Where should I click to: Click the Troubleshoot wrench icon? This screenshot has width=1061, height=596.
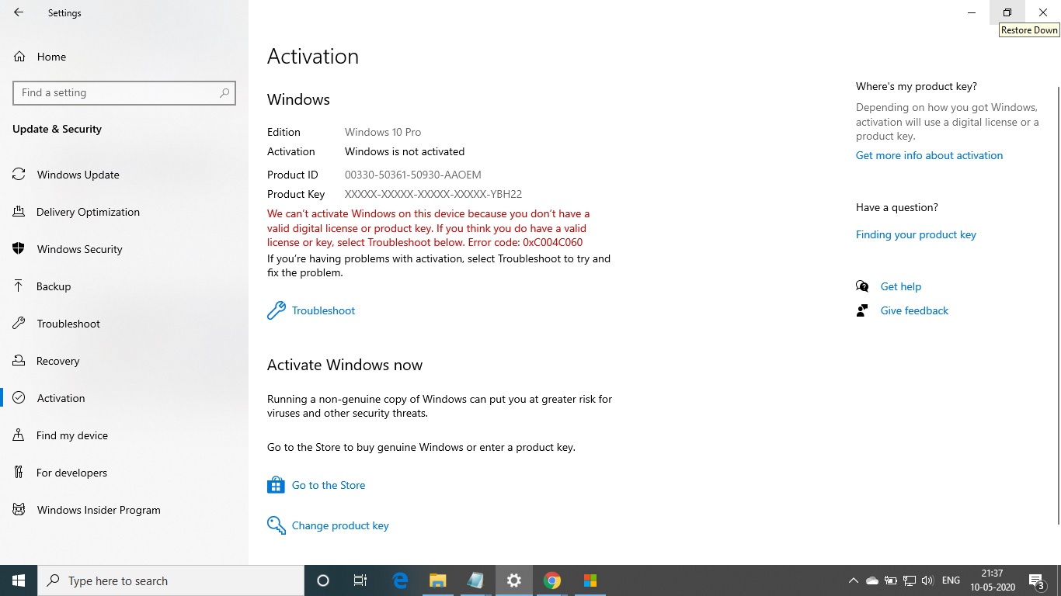point(277,310)
